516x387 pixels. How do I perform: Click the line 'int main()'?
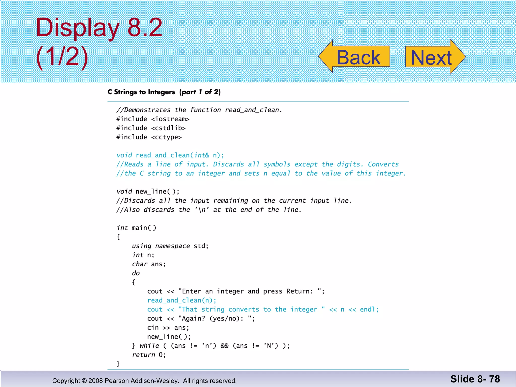pos(137,228)
